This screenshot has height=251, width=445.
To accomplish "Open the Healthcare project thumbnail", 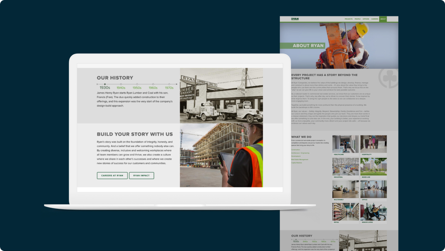I will (x=345, y=146).
